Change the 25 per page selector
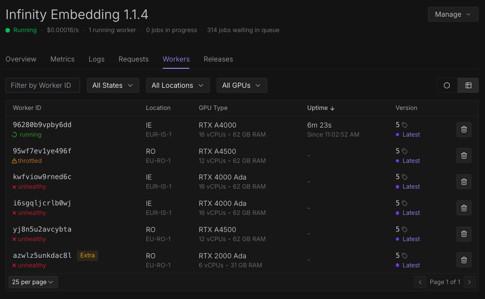 pos(33,282)
